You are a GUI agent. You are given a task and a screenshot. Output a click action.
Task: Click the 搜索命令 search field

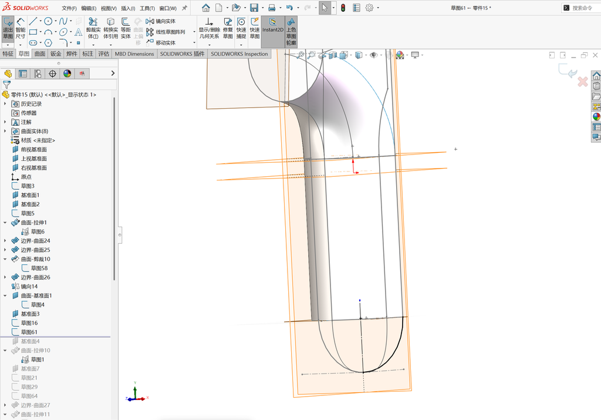582,8
